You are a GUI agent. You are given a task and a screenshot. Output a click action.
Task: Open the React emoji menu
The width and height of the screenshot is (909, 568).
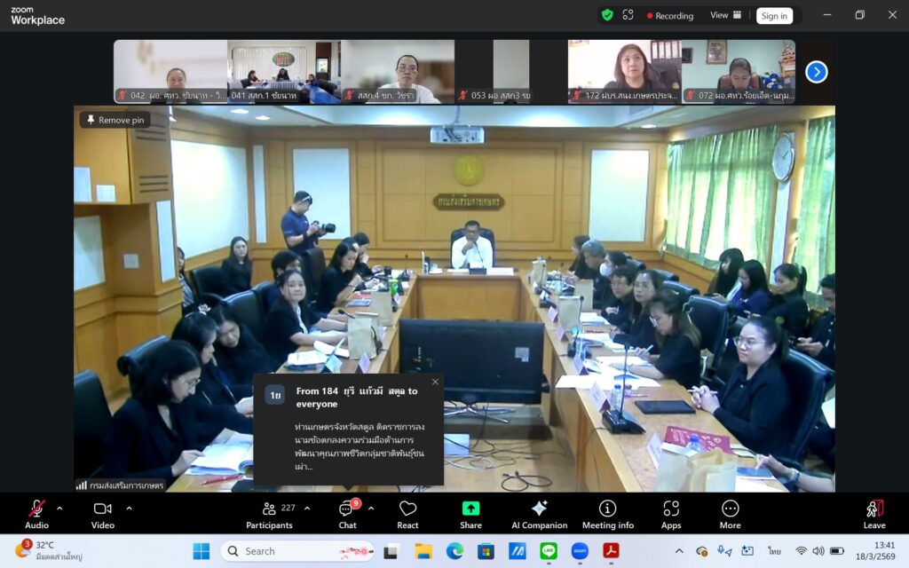pyautogui.click(x=407, y=513)
